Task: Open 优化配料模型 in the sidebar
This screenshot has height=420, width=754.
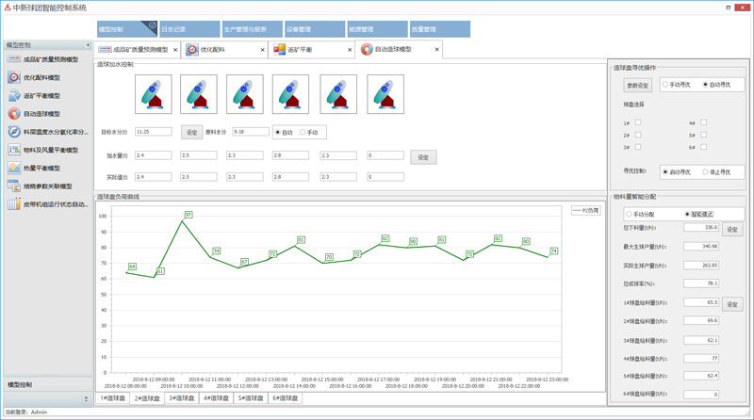Action: pos(41,78)
